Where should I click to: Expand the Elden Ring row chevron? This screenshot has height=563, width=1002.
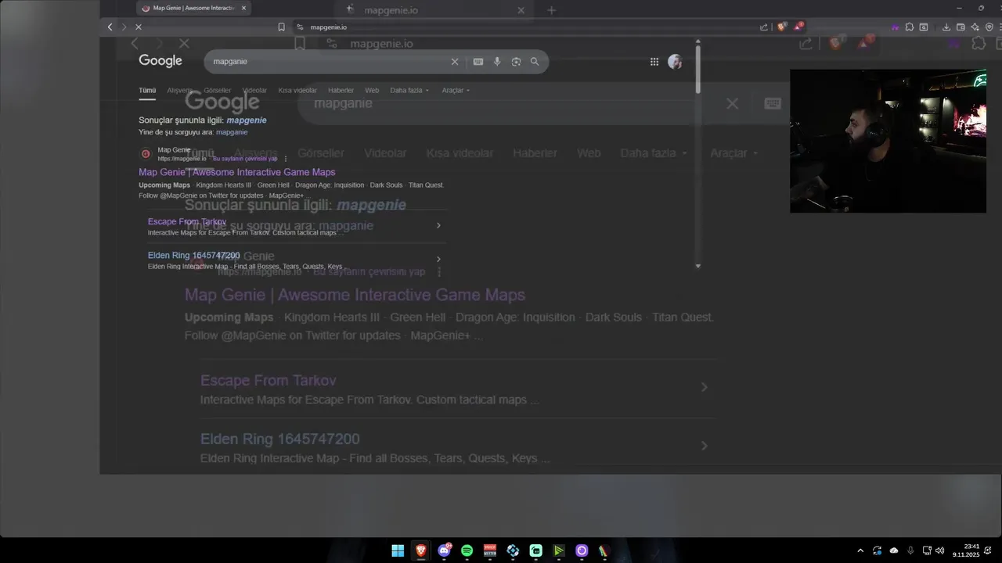click(x=438, y=259)
